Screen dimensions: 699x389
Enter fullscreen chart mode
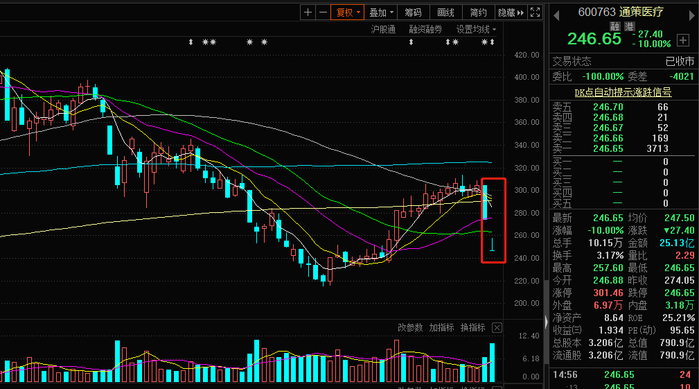tap(536, 12)
